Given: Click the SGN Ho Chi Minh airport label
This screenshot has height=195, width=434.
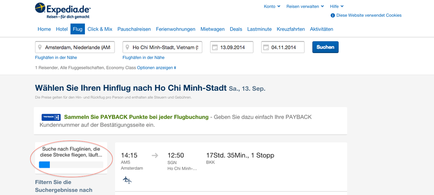Looking at the screenshot, I should pos(182,165).
